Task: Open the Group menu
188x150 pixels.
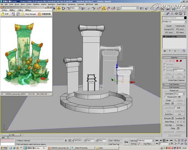Action: click(17, 4)
